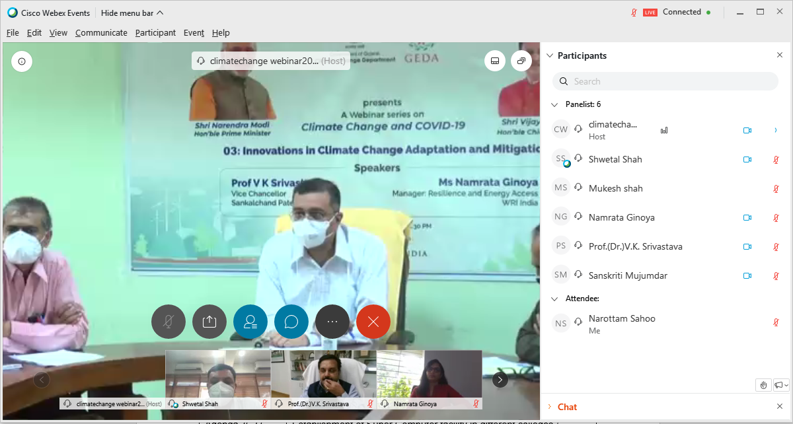Click the Connected status indicator

click(x=687, y=12)
